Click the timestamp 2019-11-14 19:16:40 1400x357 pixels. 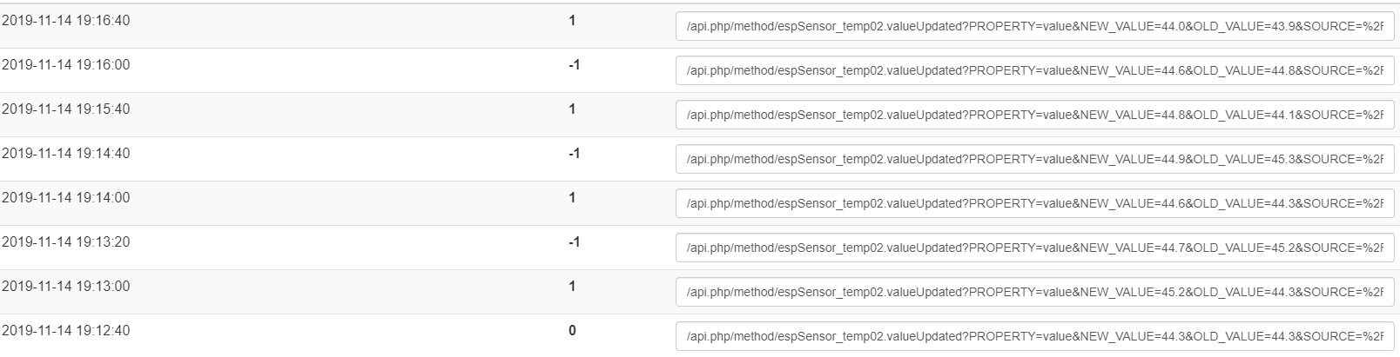click(x=66, y=20)
